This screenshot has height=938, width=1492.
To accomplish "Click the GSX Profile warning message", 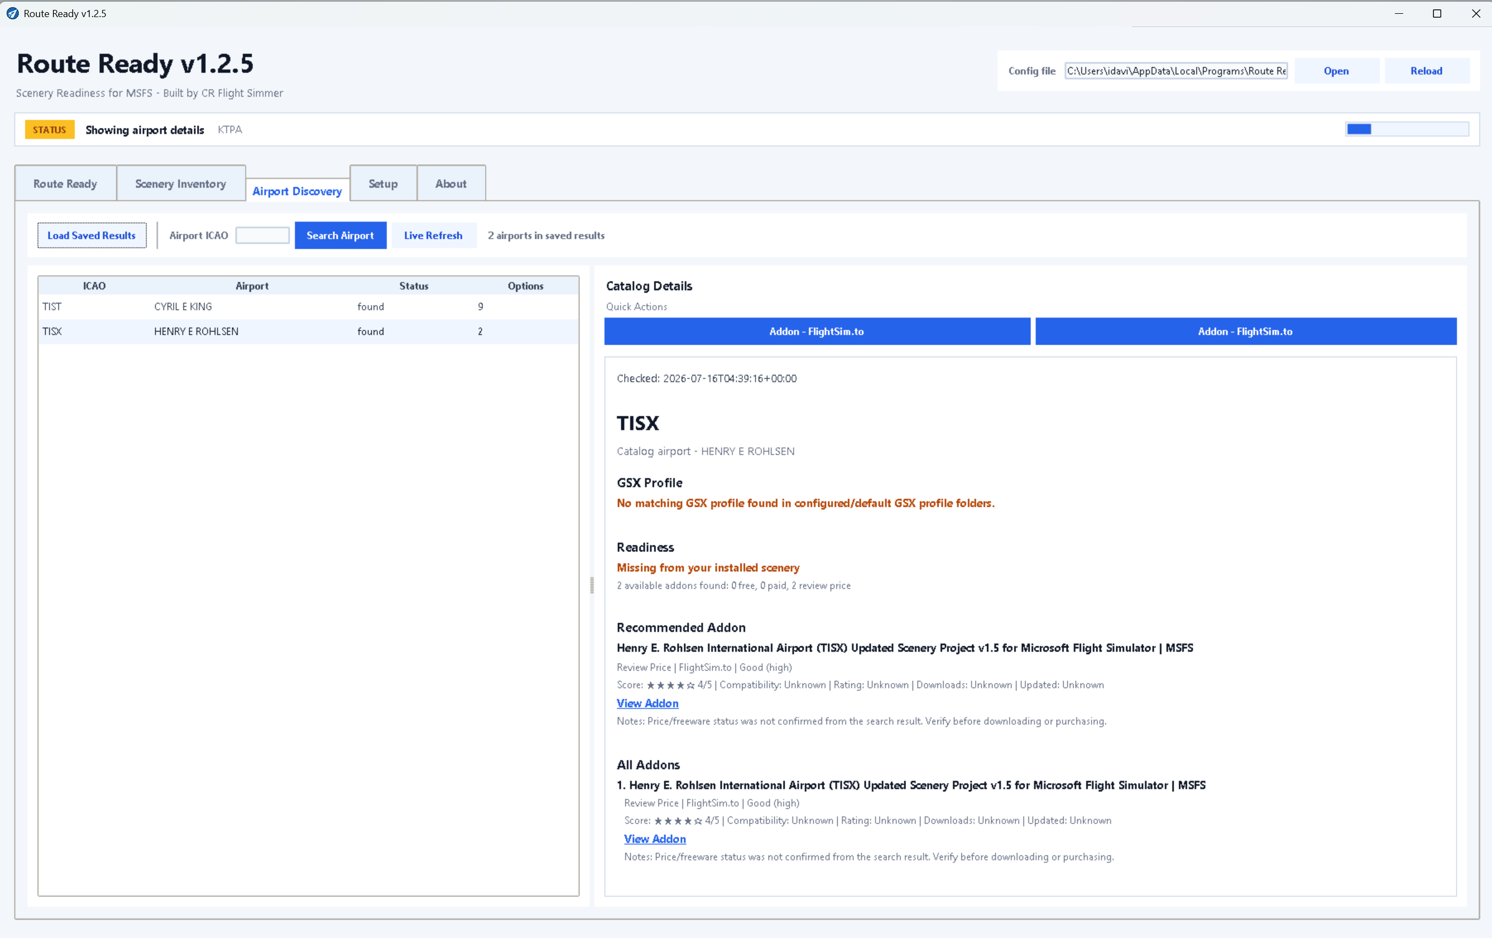I will click(x=806, y=503).
